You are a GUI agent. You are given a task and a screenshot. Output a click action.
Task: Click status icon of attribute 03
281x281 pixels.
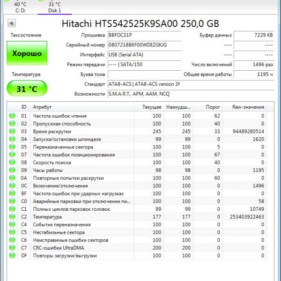pyautogui.click(x=12, y=131)
